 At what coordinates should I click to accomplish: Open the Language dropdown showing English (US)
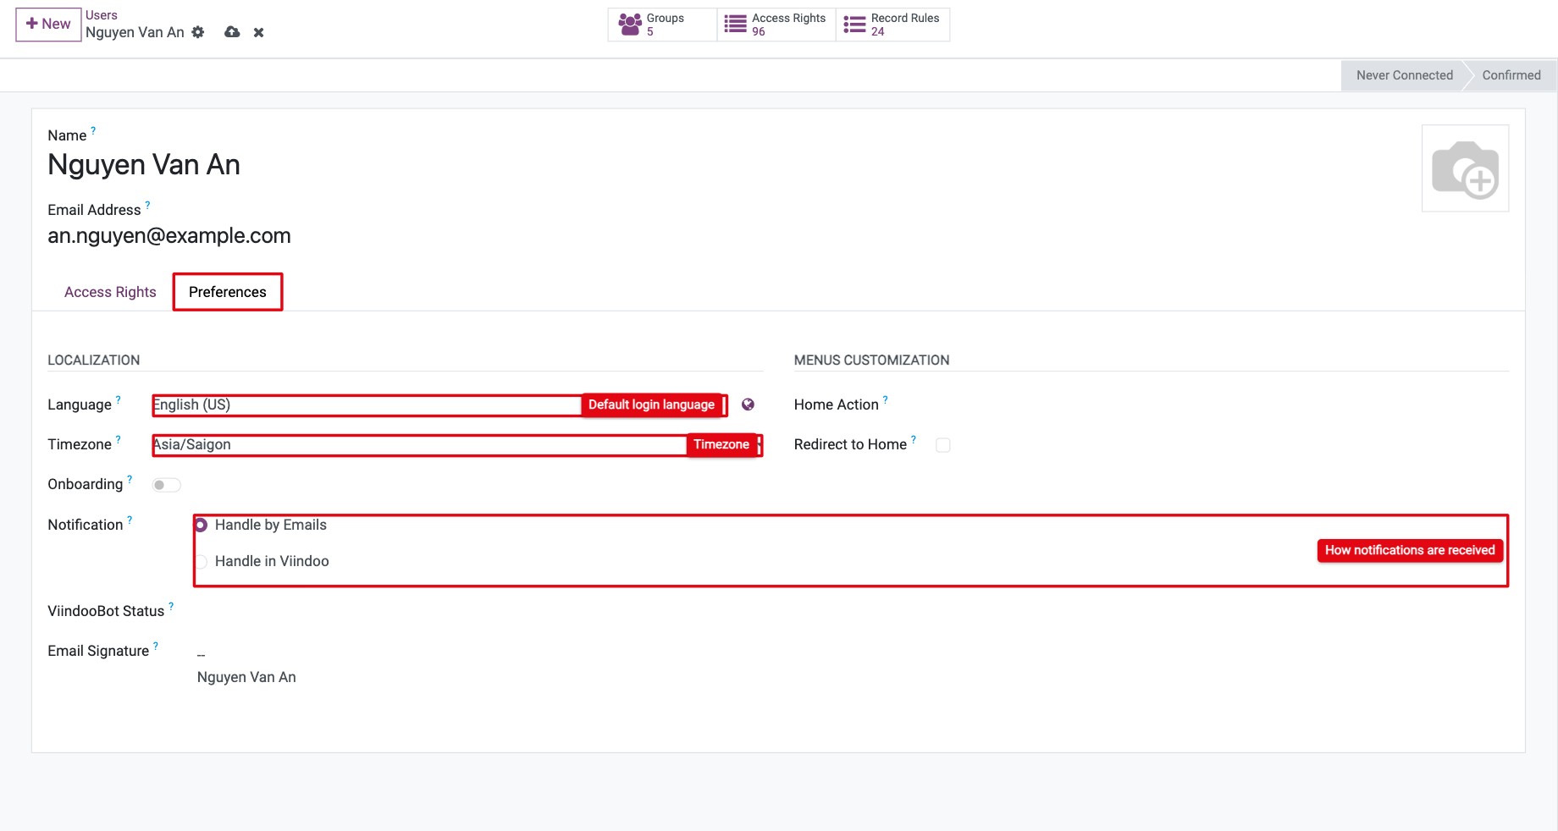[440, 404]
